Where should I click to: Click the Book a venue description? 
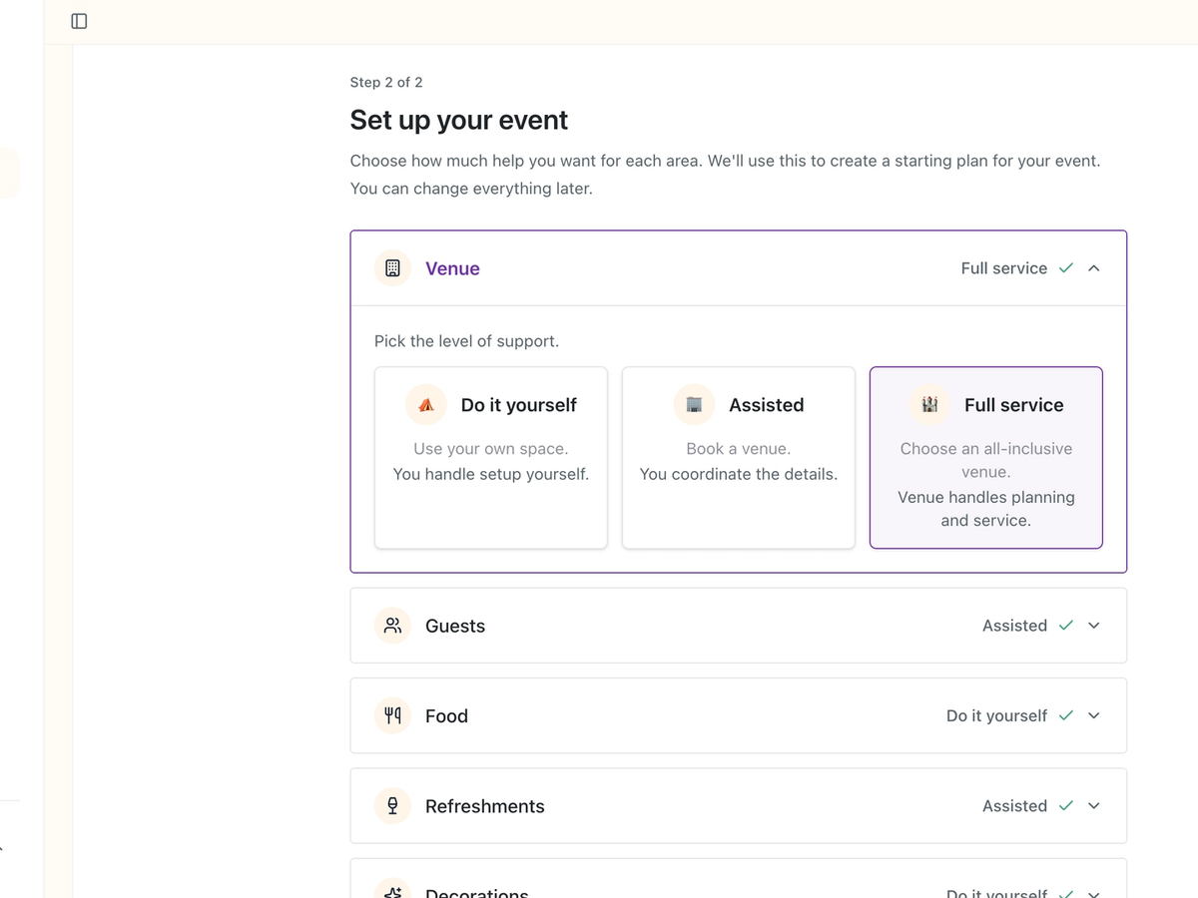[739, 449]
